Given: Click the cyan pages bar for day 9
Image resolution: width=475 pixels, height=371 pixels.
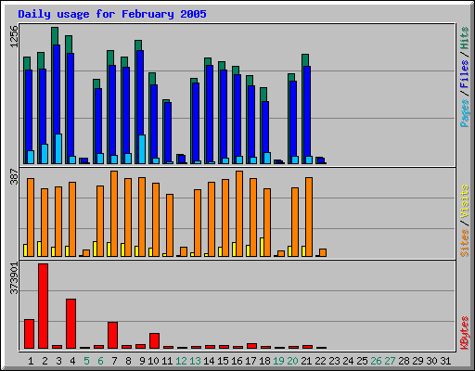Looking at the screenshot, I should 142,149.
